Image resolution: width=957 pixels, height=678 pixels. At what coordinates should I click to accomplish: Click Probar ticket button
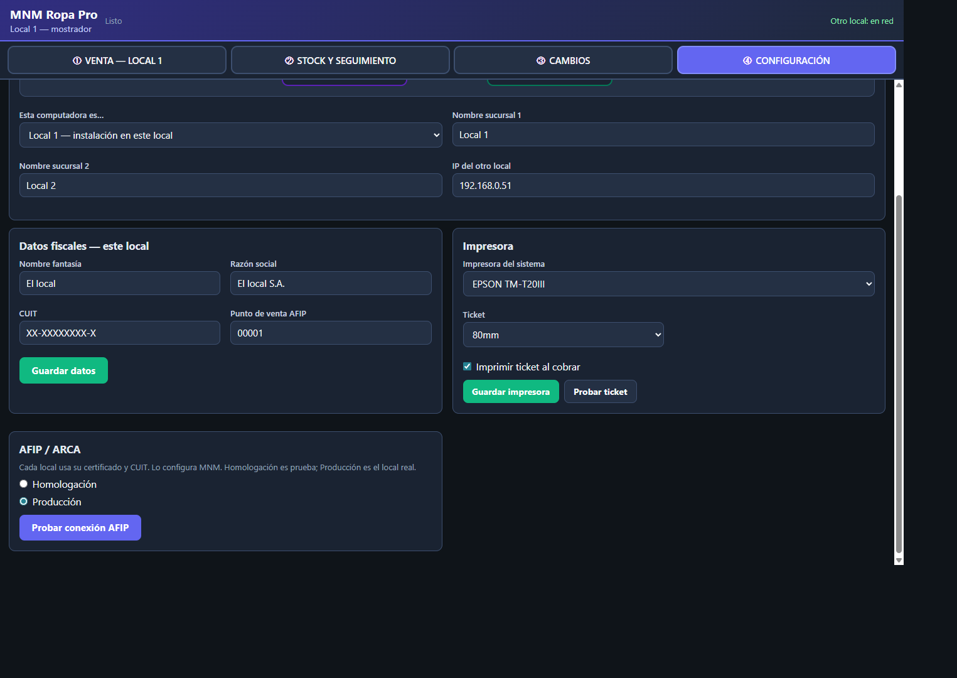click(x=600, y=392)
